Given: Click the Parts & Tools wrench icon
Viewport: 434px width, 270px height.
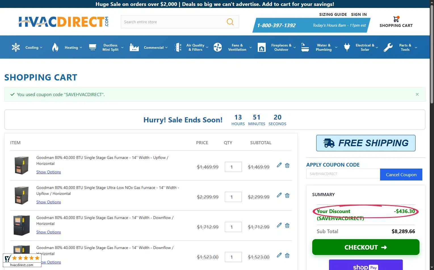Looking at the screenshot, I should click(x=388, y=47).
